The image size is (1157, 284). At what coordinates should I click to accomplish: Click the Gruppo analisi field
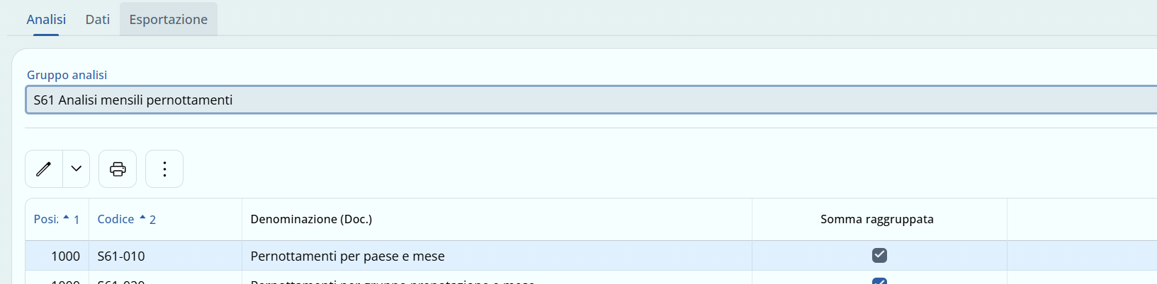point(567,100)
